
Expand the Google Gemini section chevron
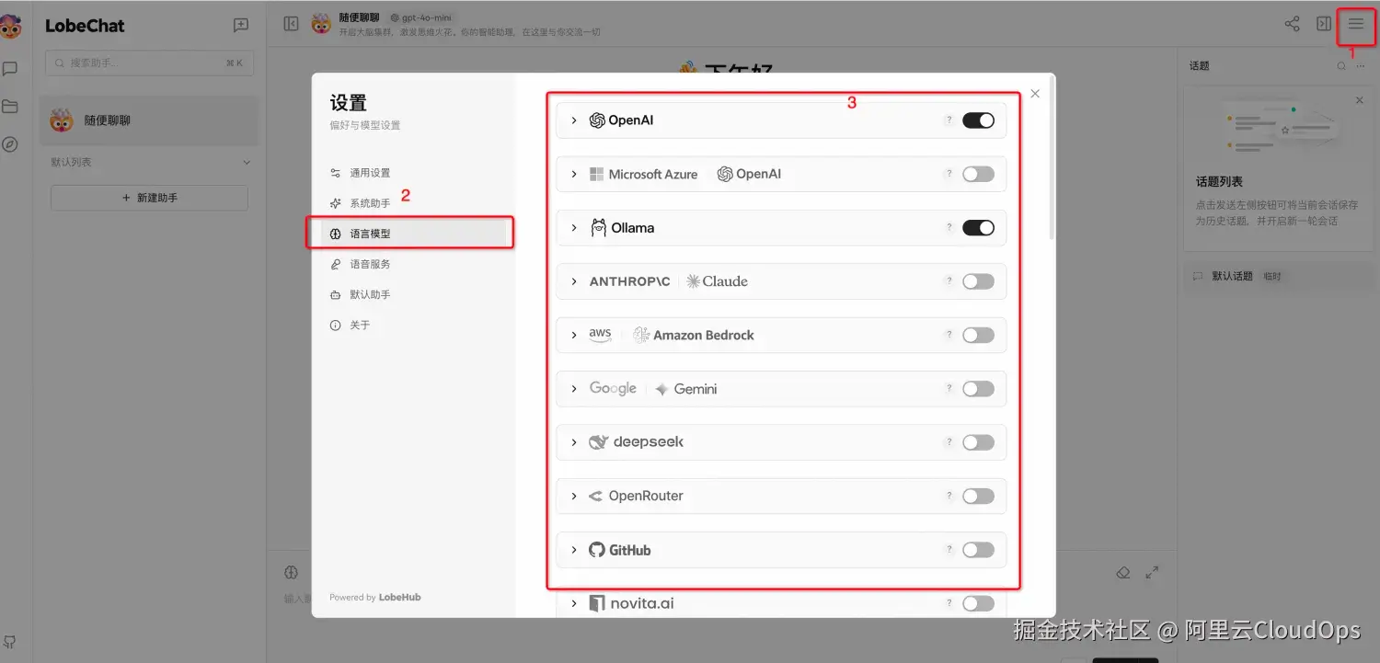click(x=574, y=389)
